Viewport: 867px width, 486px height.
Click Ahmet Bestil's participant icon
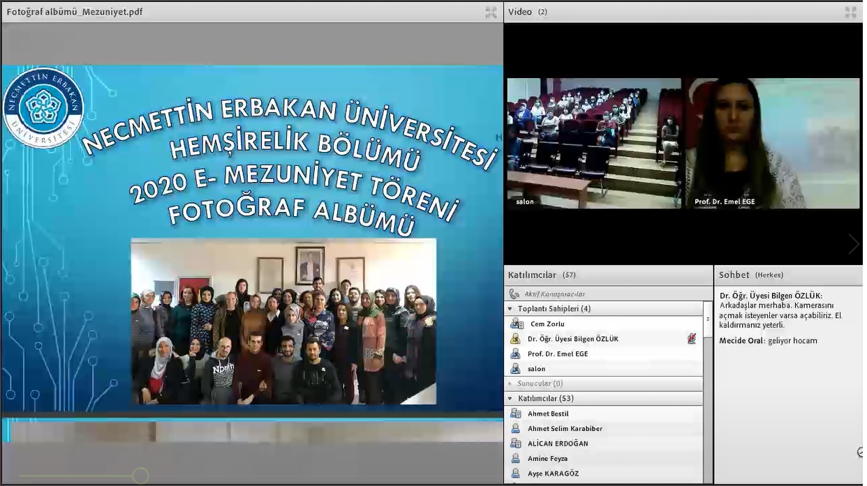coord(515,413)
